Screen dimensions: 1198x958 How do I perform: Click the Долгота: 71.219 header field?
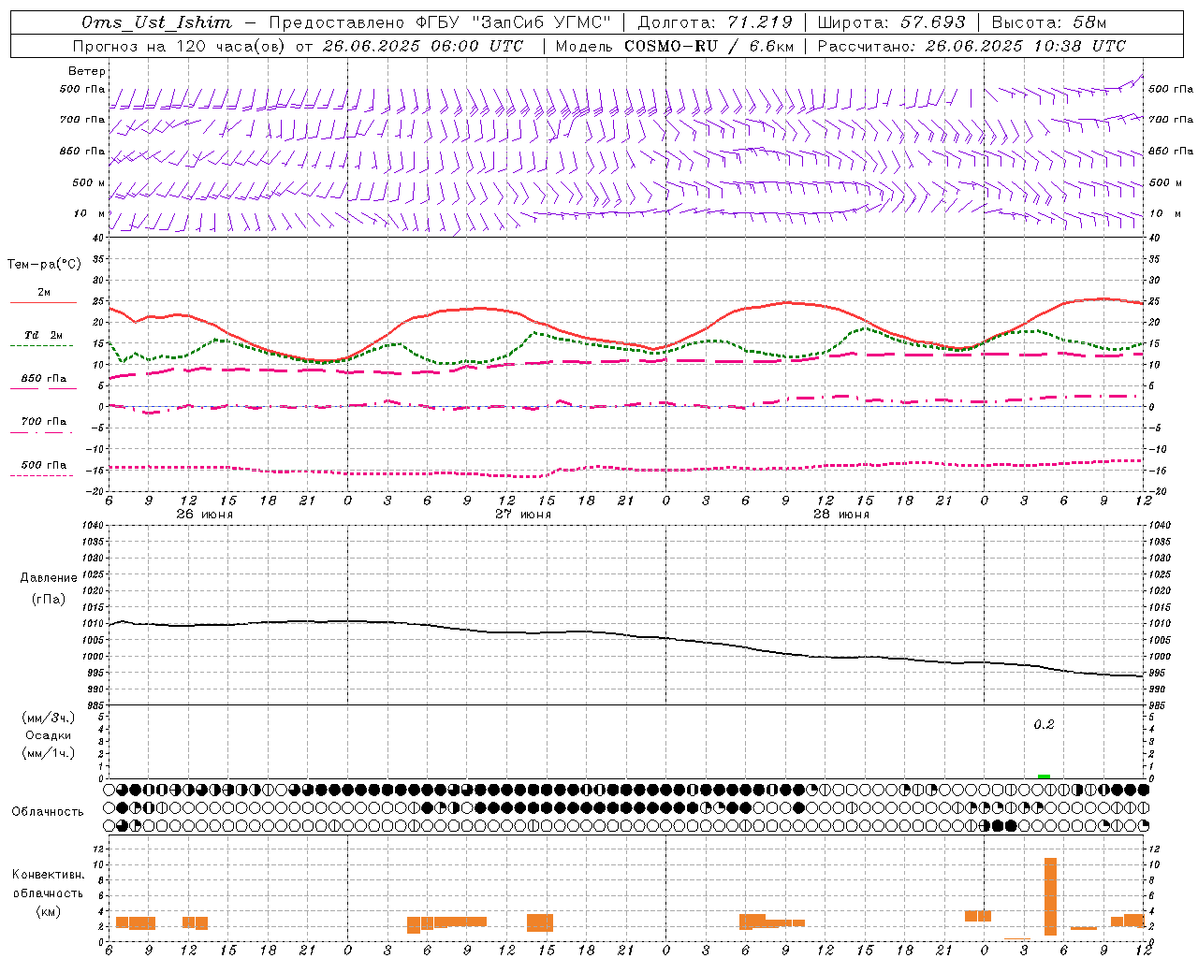715,22
